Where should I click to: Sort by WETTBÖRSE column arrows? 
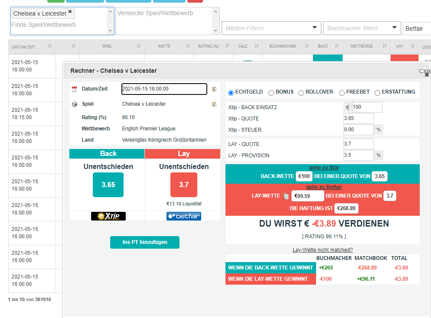coord(384,46)
